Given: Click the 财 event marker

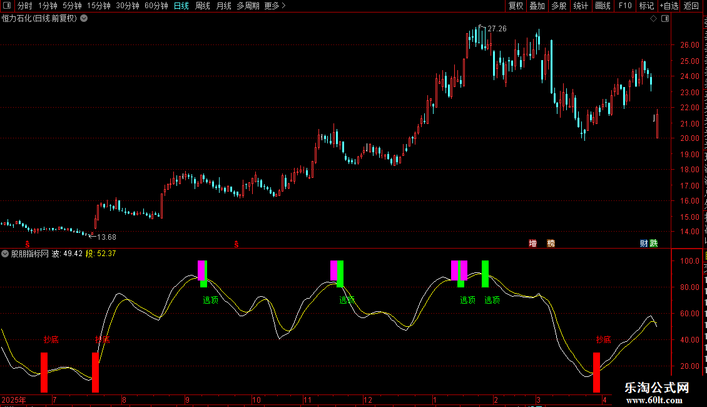Looking at the screenshot, I should [x=644, y=244].
